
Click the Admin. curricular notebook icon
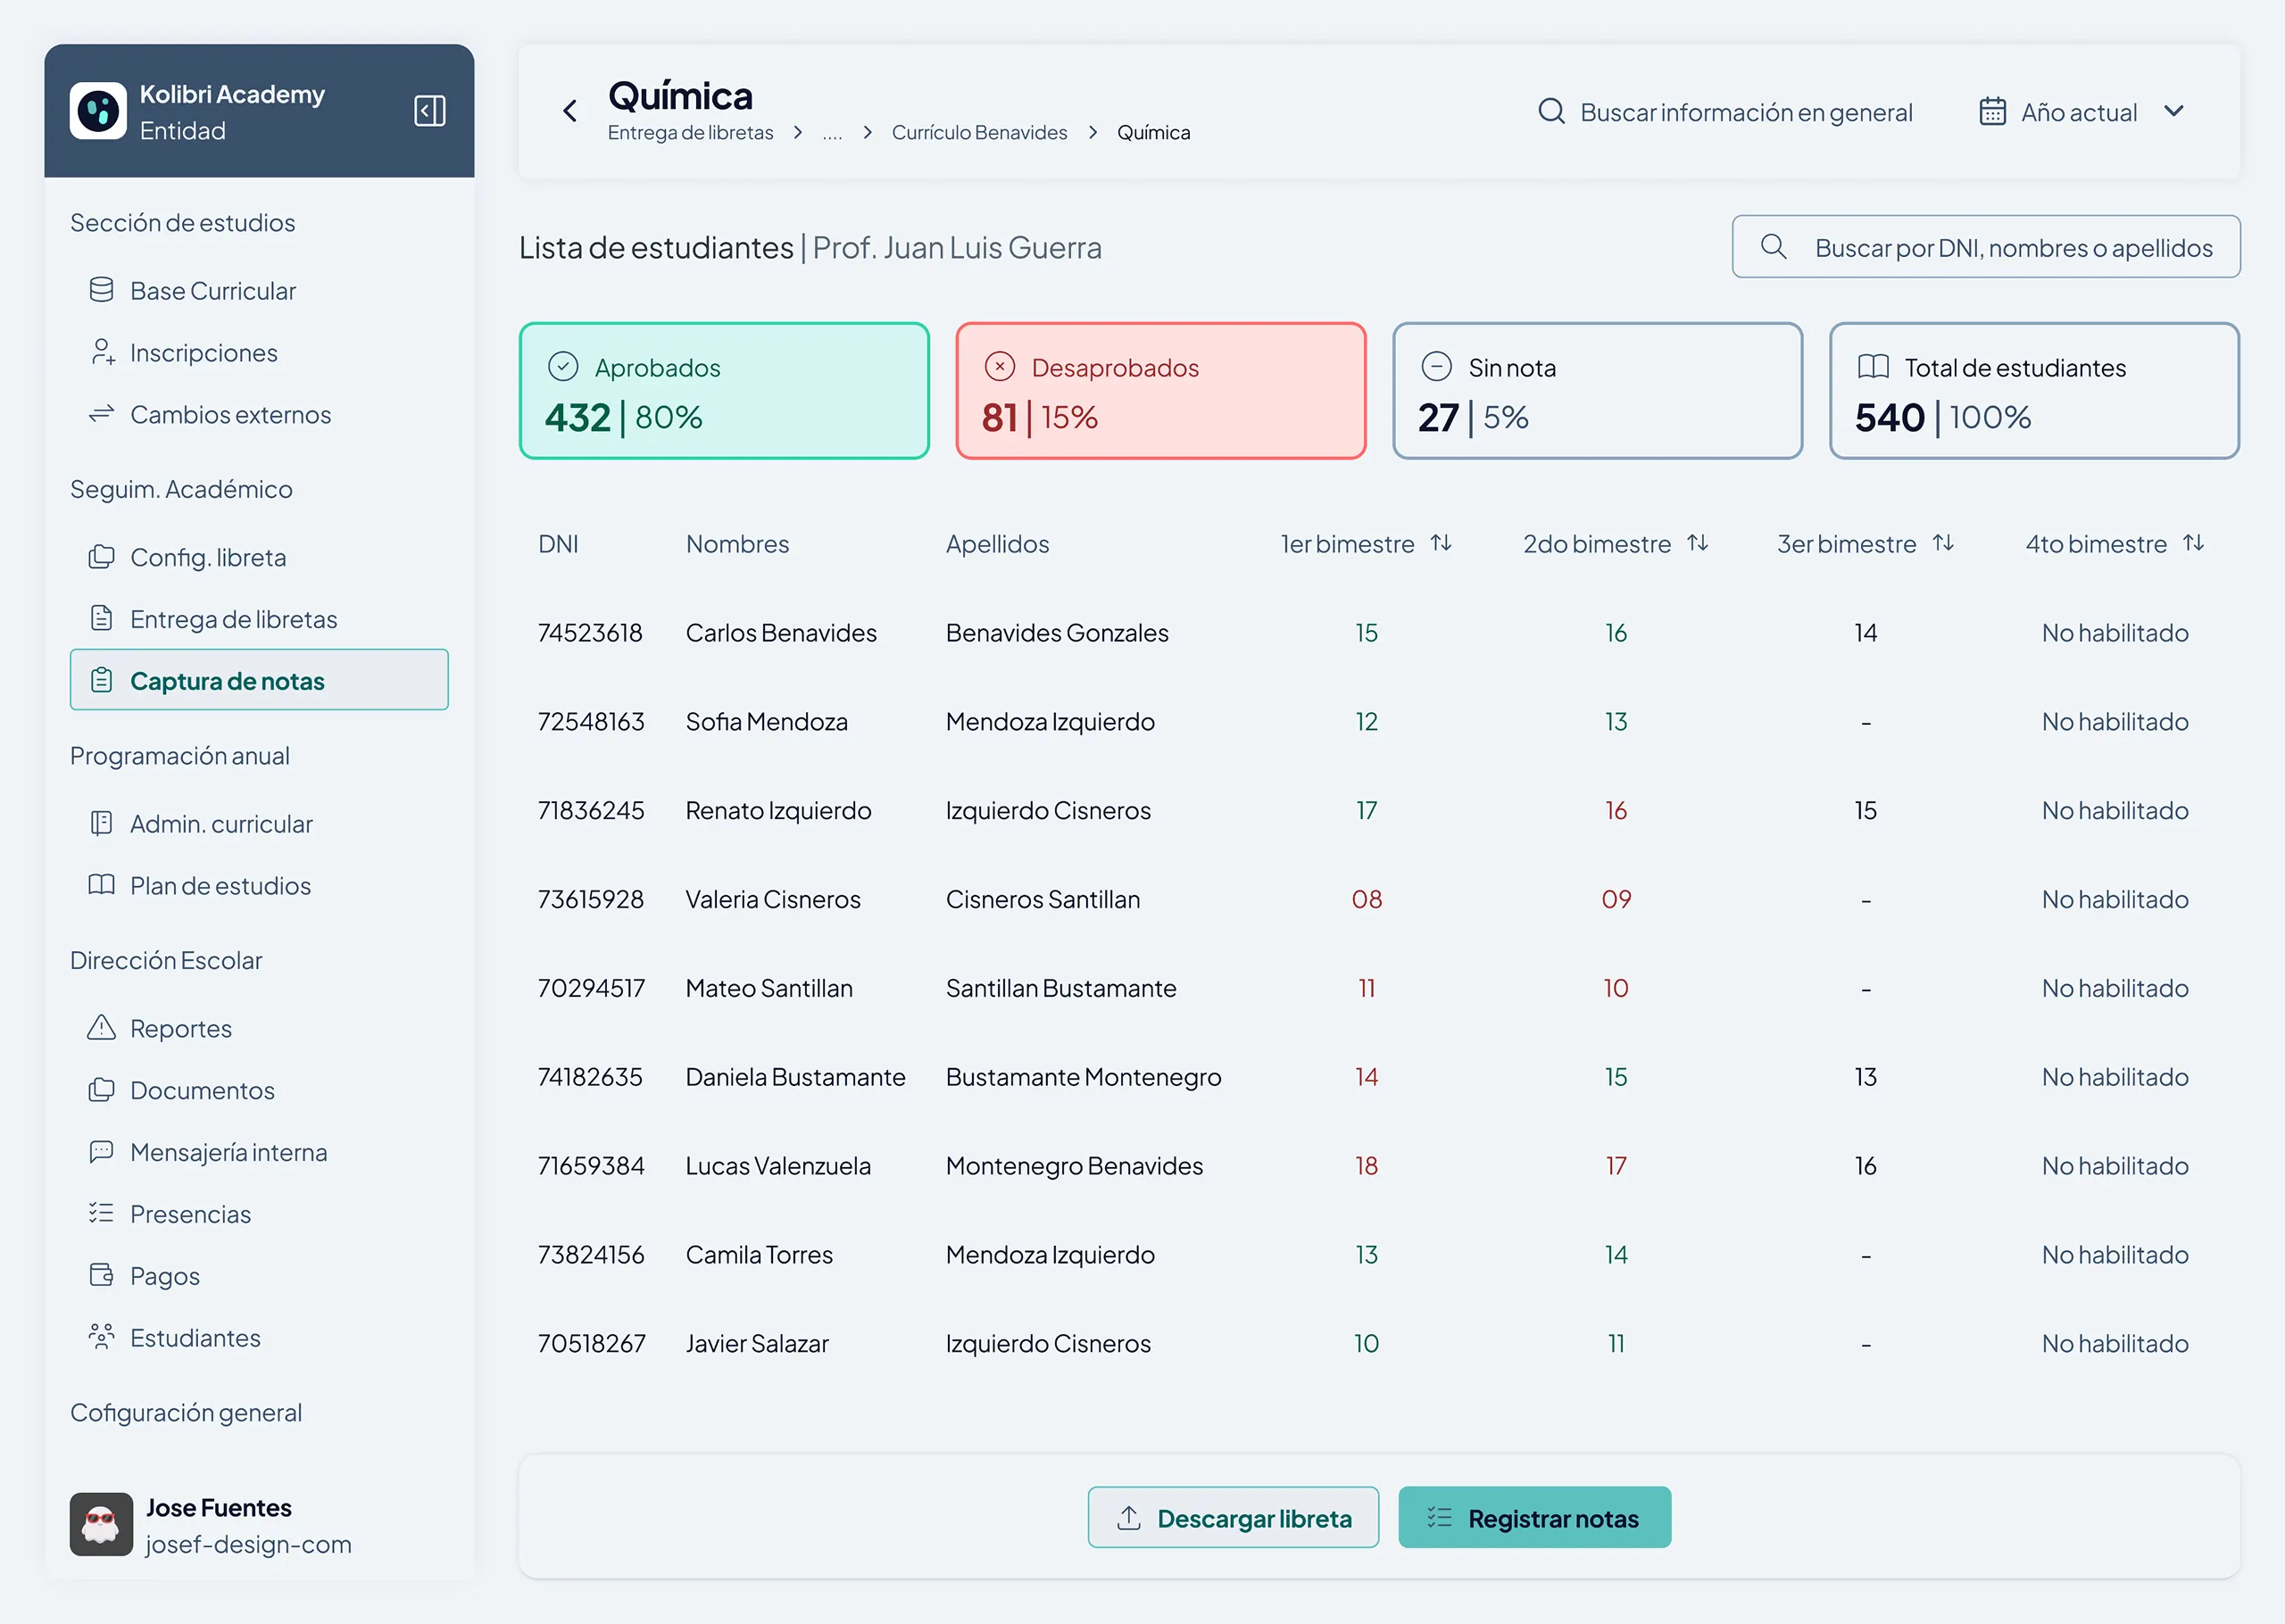(x=101, y=823)
